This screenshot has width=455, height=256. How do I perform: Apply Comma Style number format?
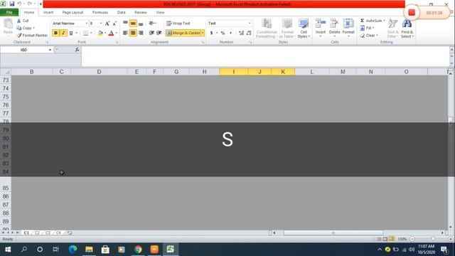230,33
